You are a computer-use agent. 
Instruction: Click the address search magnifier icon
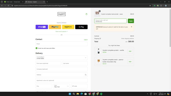coord(85,75)
